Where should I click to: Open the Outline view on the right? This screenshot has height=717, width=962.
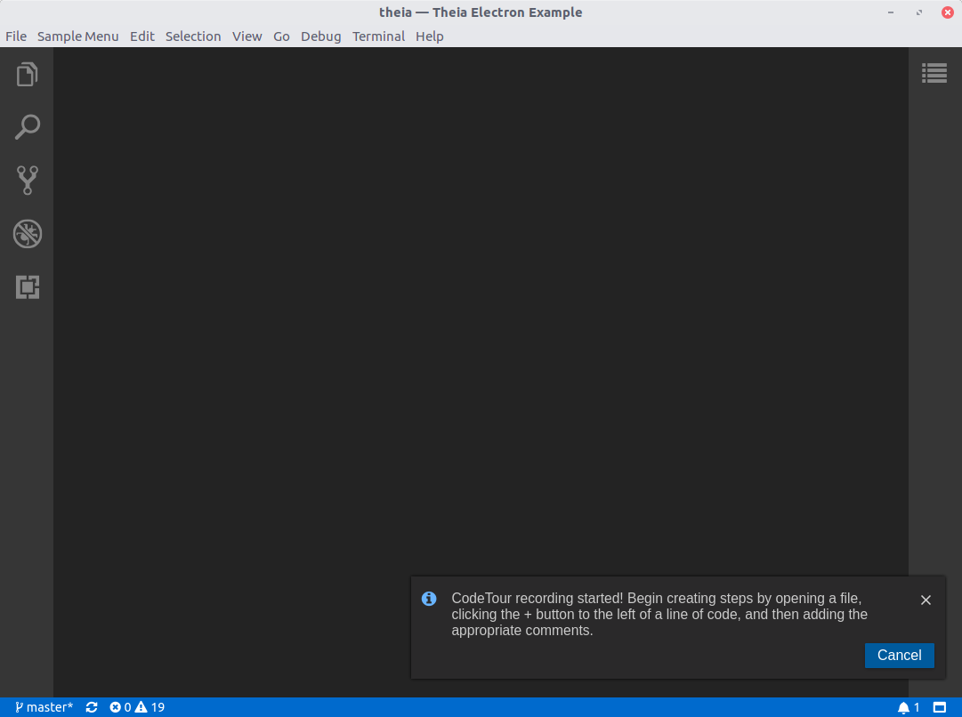934,73
